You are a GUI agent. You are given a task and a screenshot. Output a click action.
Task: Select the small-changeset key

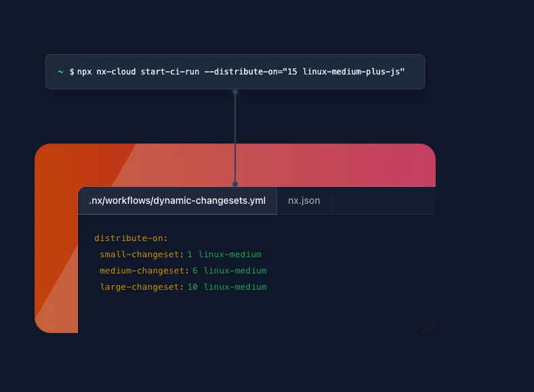point(141,255)
